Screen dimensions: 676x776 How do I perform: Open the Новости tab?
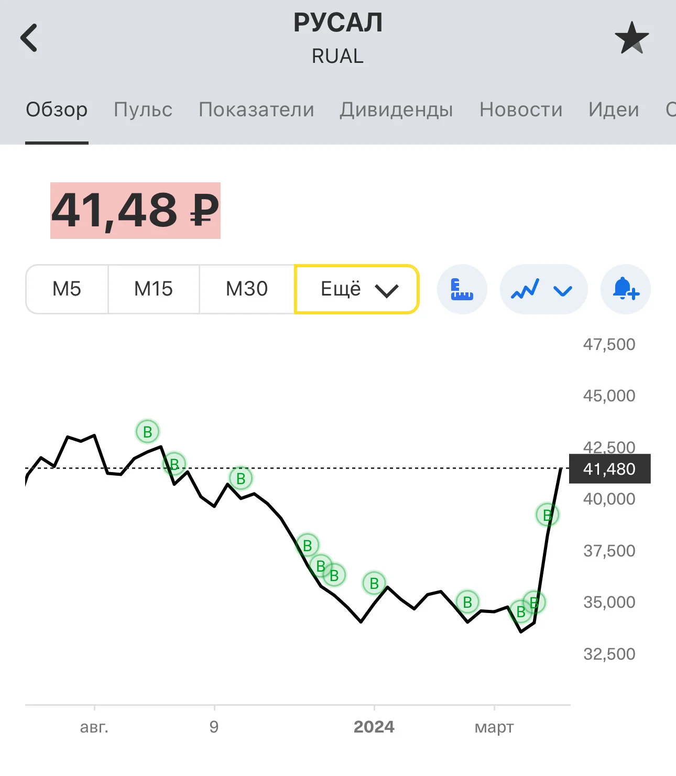tap(521, 110)
